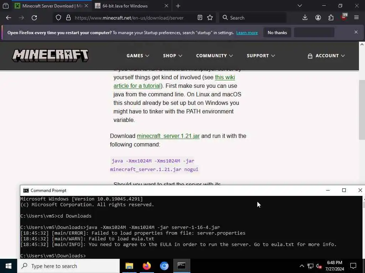Click the muted volume tray icon

click(319, 266)
